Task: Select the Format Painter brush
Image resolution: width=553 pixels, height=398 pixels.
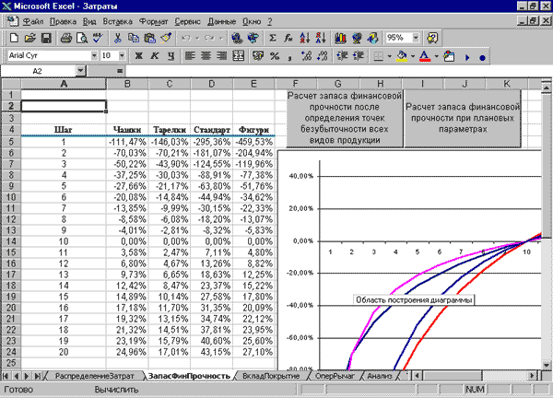Action: [166, 38]
